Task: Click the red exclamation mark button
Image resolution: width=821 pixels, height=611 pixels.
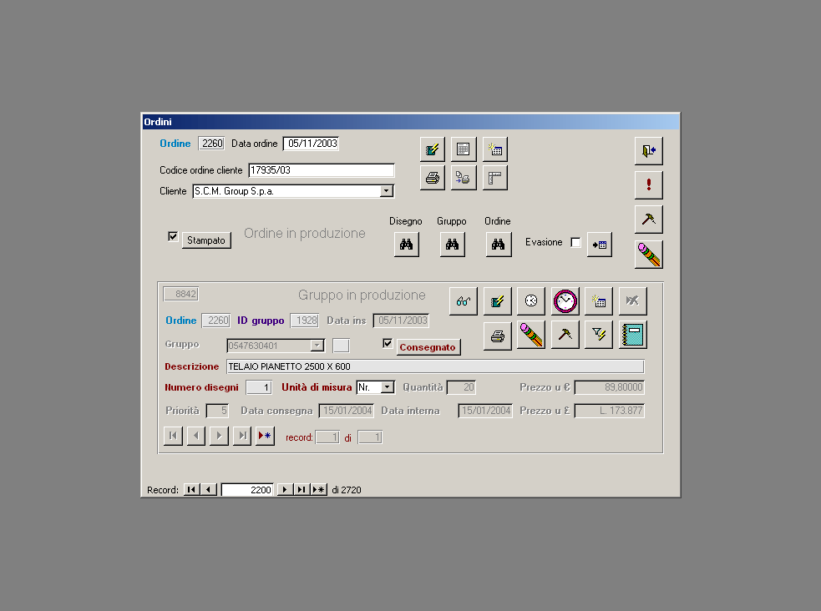Action: click(x=649, y=184)
